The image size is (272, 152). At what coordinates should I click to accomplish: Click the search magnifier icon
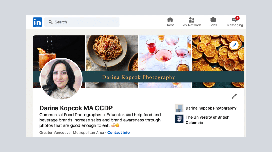click(x=50, y=22)
